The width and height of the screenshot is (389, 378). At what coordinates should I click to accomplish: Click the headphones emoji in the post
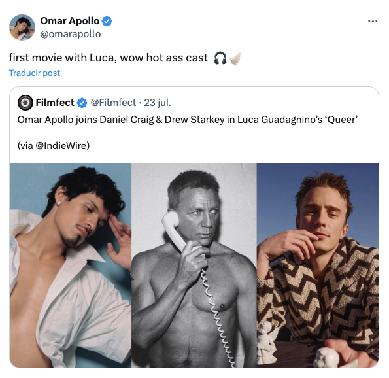[x=220, y=58]
